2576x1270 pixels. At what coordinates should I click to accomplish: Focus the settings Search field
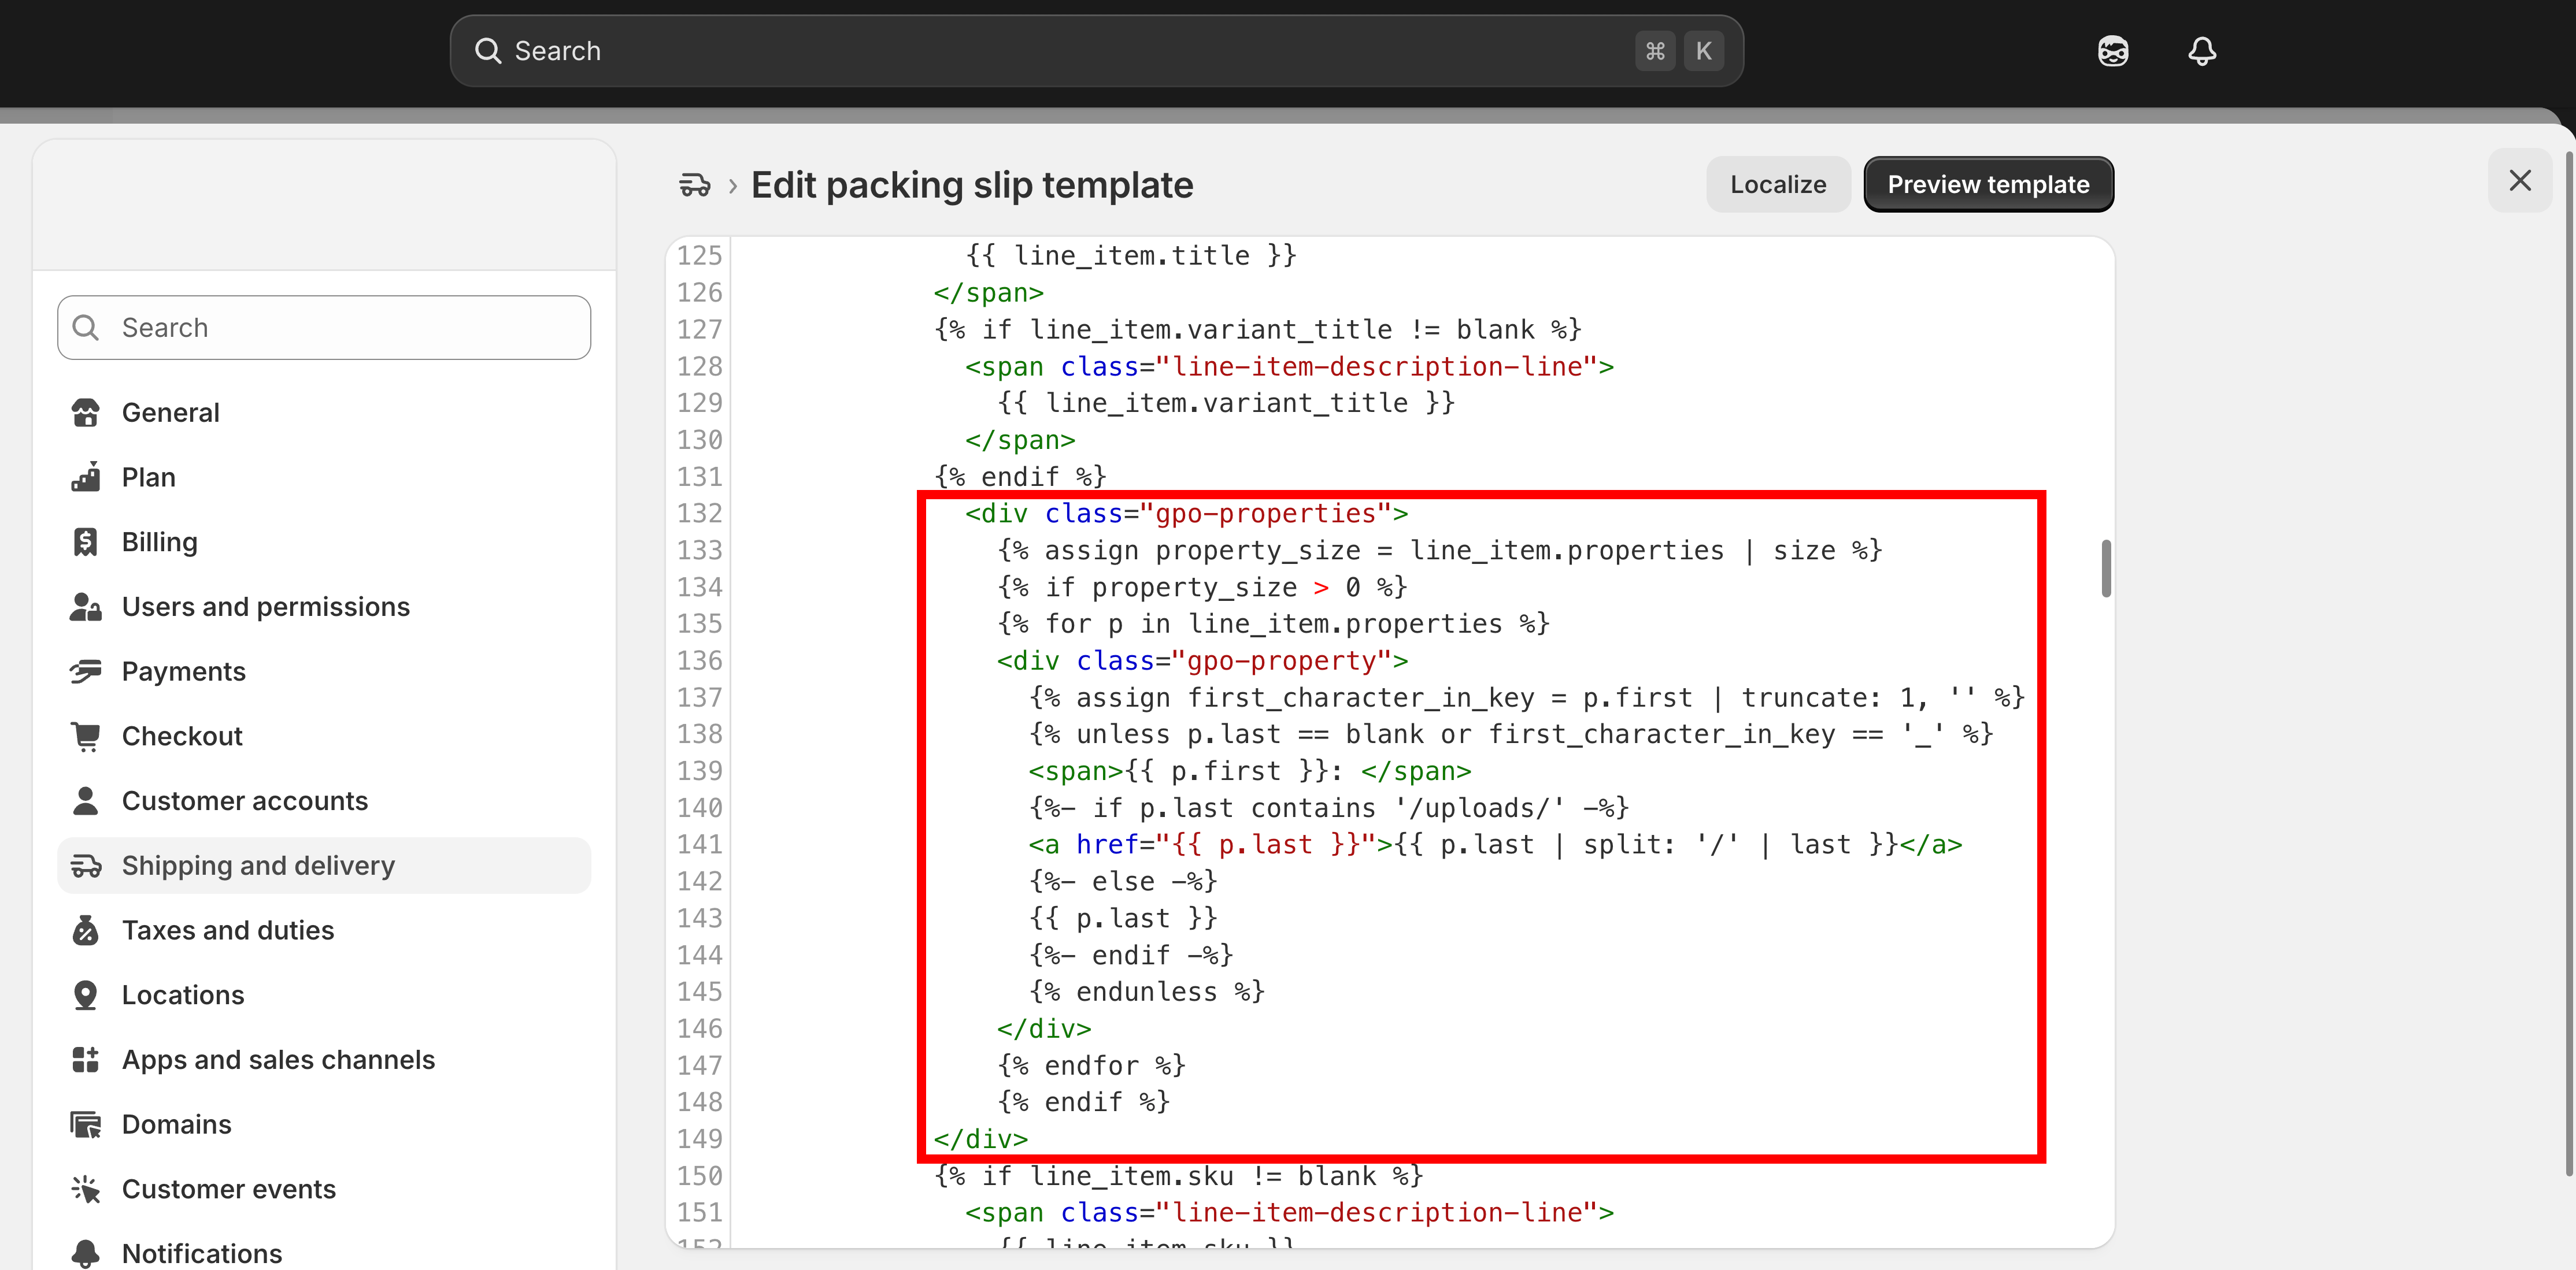[x=324, y=328]
